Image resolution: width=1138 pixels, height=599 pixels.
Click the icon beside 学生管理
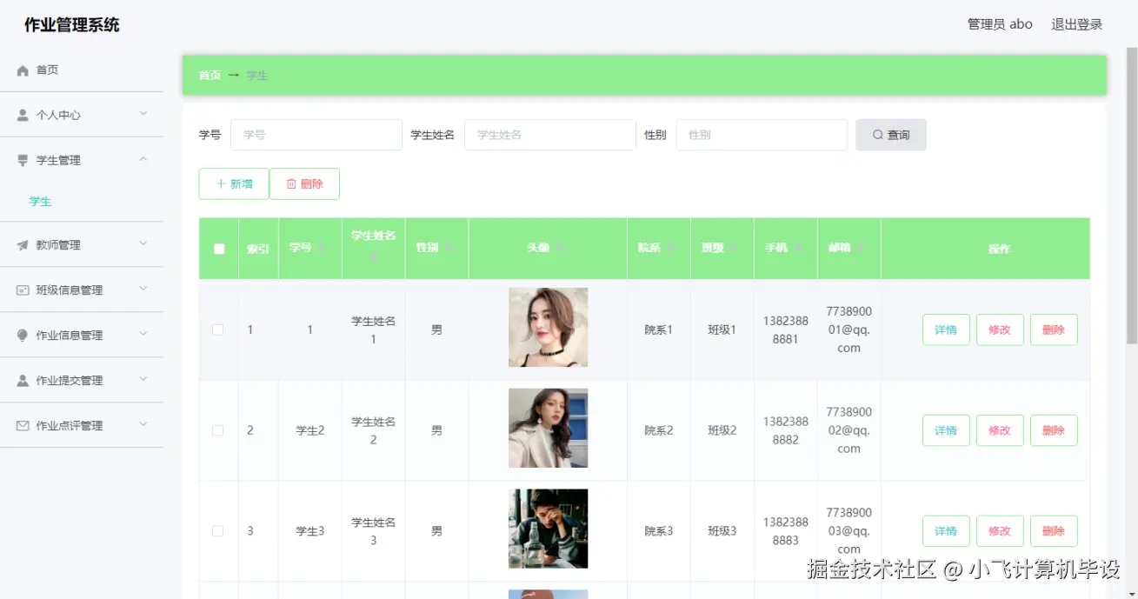(23, 160)
